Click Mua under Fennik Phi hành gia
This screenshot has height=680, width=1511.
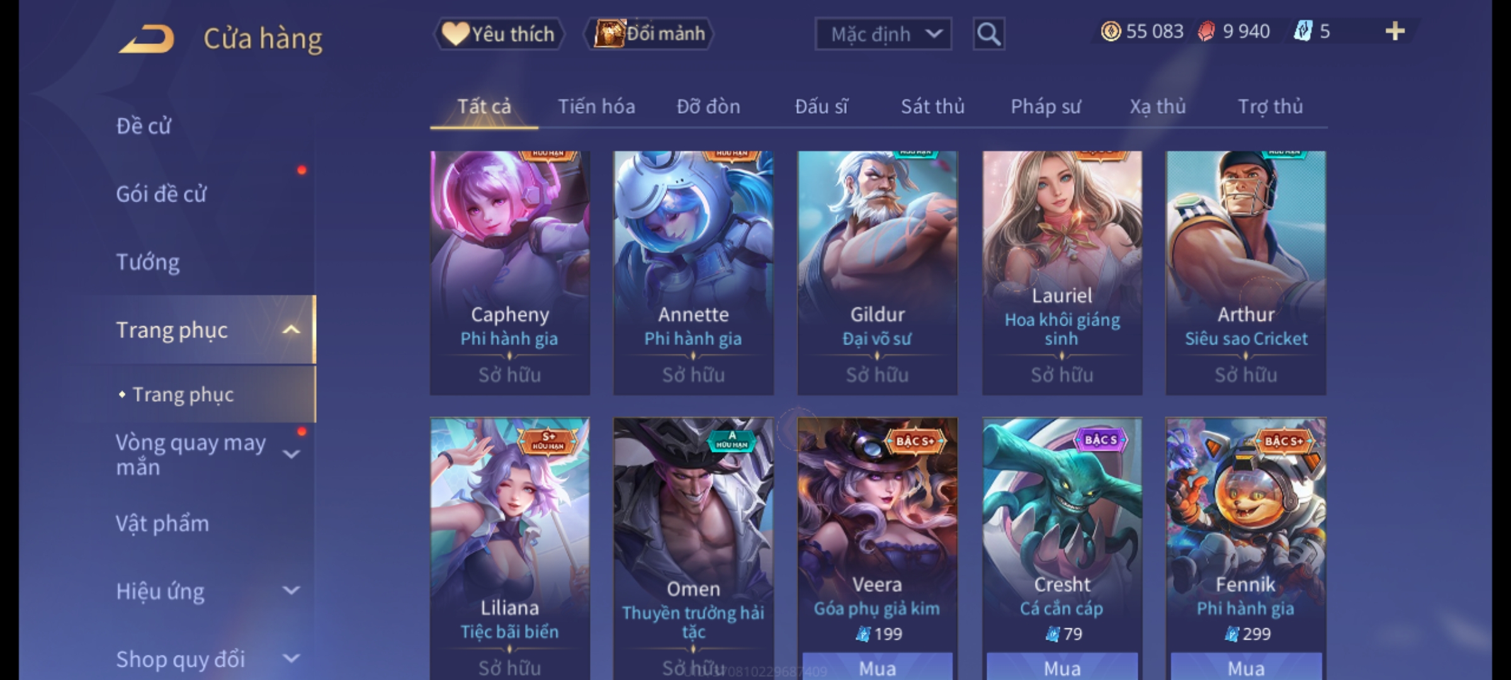(1246, 667)
